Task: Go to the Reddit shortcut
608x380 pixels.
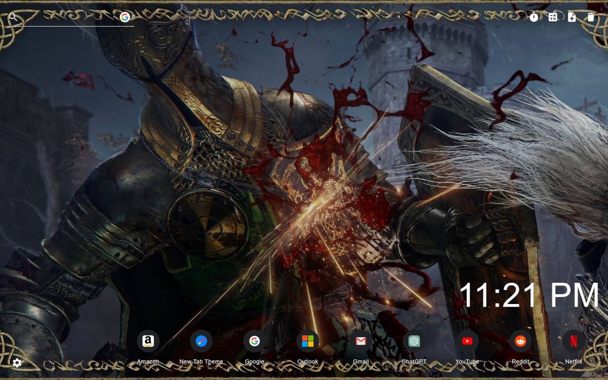Action: 521,341
